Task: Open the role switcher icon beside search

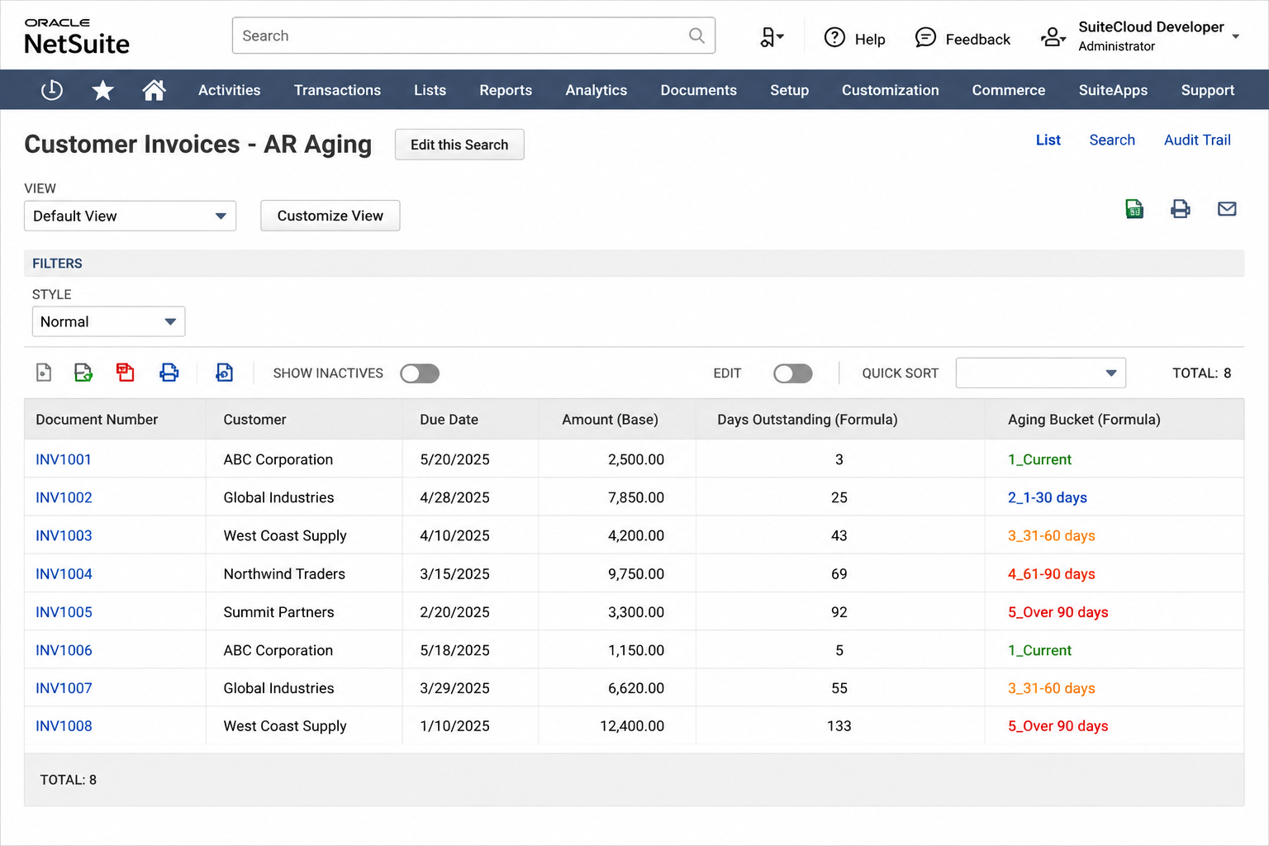Action: (772, 37)
